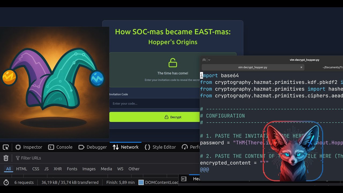Select the Network devtools tab
Viewport: 343px width, 193px height.
[x=125, y=147]
